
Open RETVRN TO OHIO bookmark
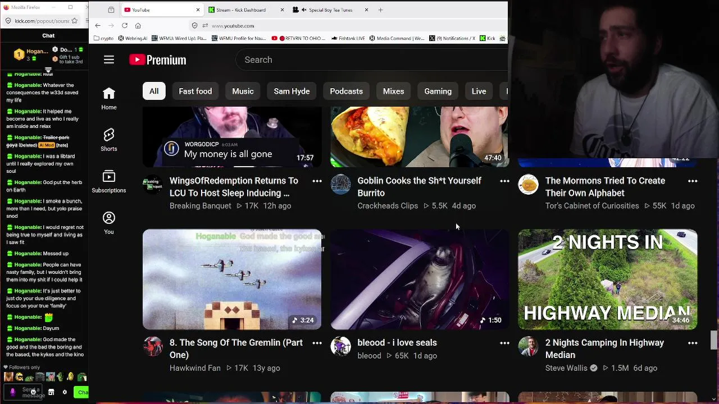298,38
